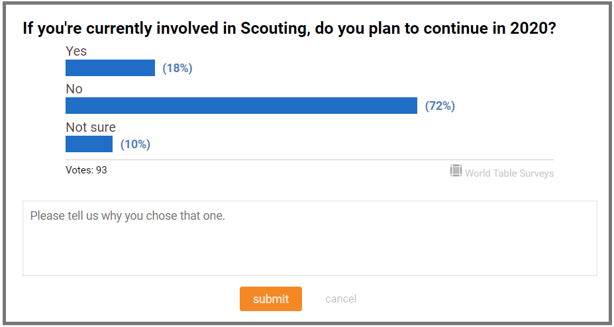Click the World Table Surveys logo icon

click(456, 171)
